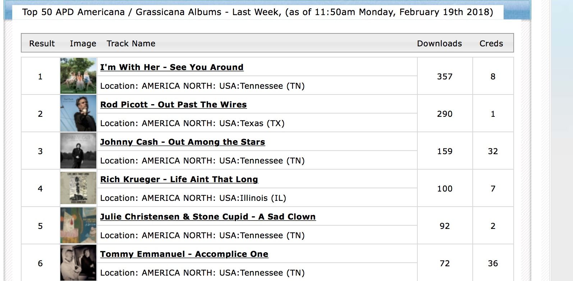The width and height of the screenshot is (573, 281).
Task: Select the Johnny Cash album cover thumbnail
Action: coord(78,151)
